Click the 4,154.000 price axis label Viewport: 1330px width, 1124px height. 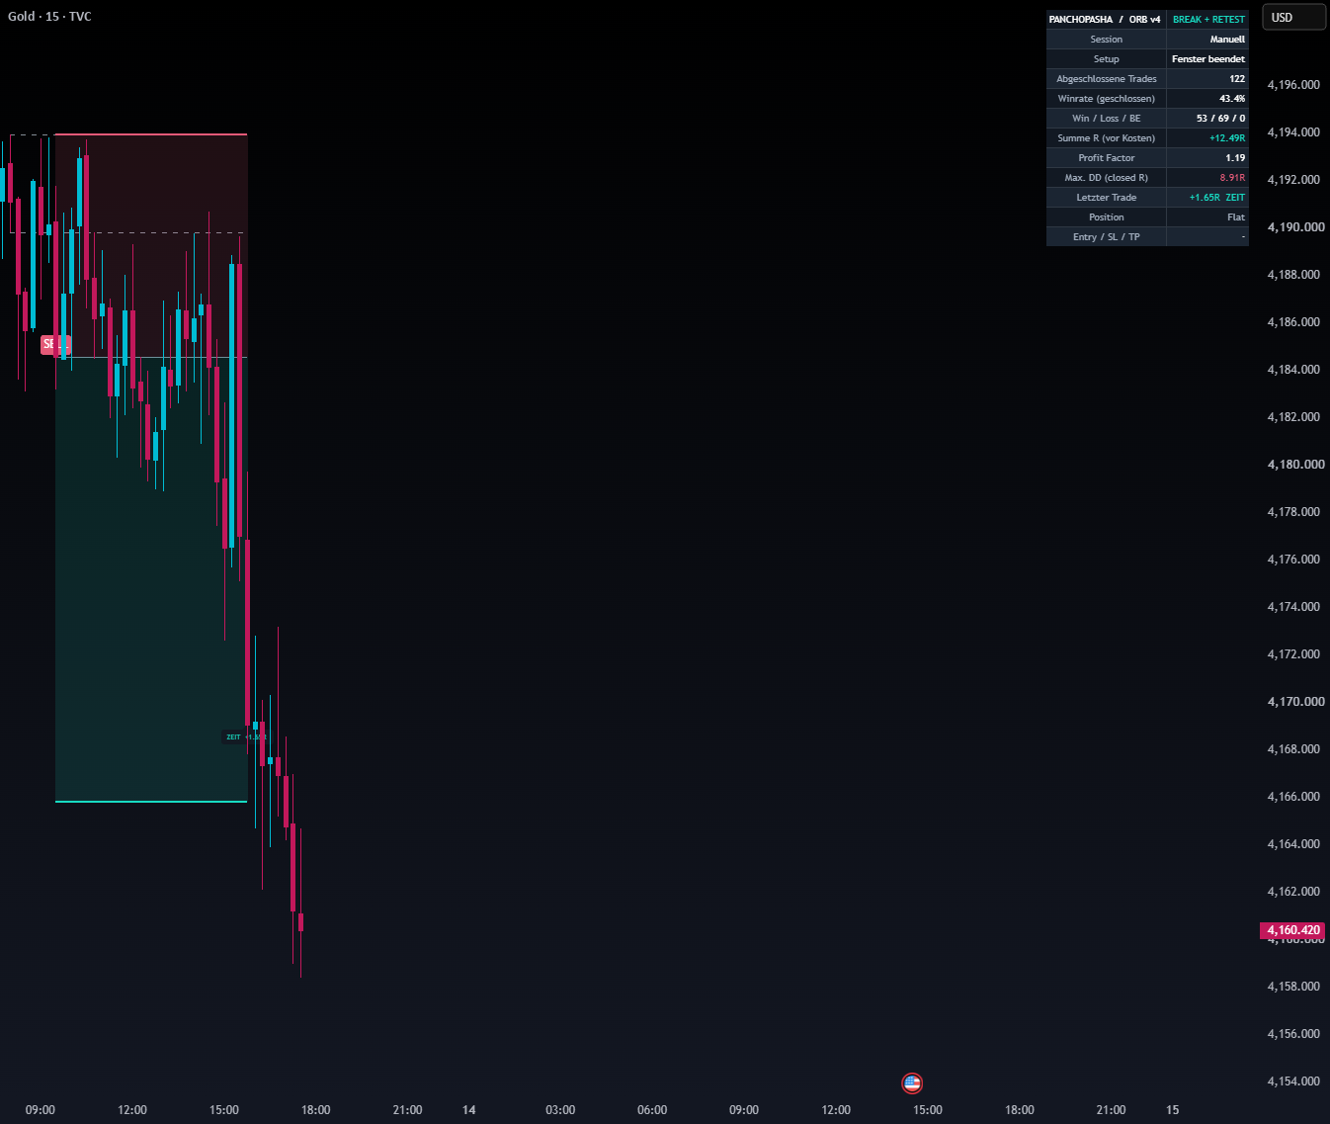[1293, 1081]
